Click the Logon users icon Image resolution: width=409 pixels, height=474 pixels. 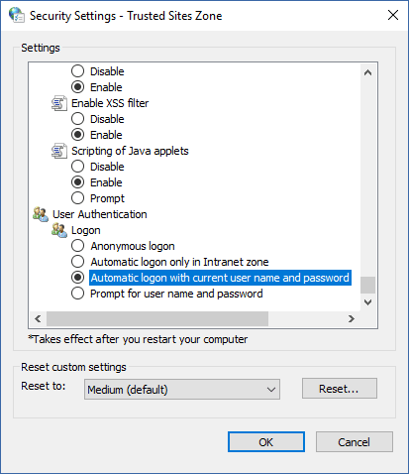point(59,230)
